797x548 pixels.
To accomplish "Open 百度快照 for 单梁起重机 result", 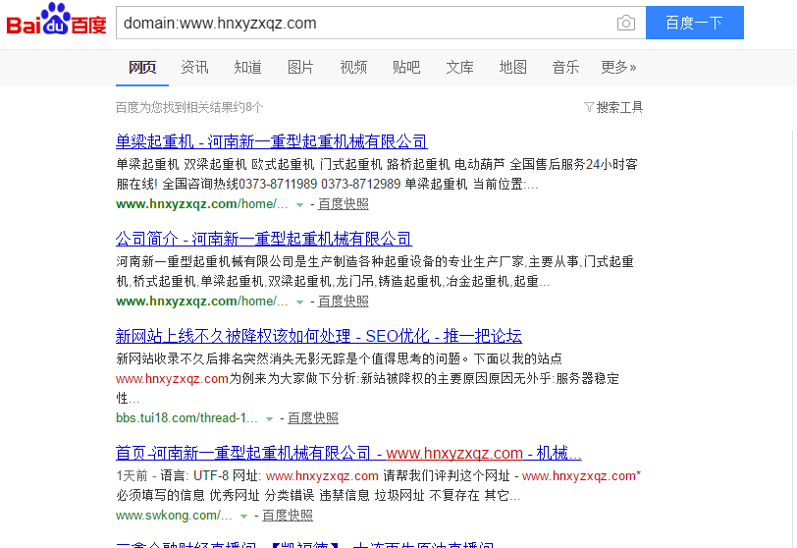I will click(x=344, y=204).
